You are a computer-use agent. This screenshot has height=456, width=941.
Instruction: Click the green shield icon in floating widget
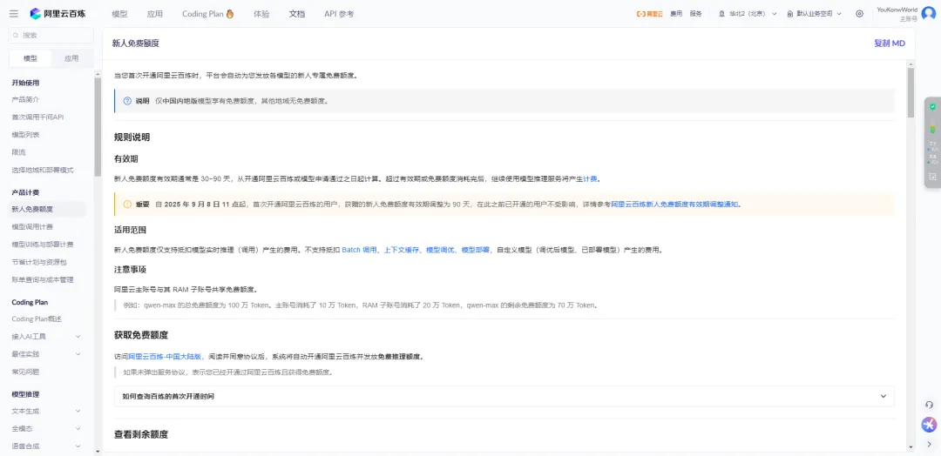coord(932,107)
